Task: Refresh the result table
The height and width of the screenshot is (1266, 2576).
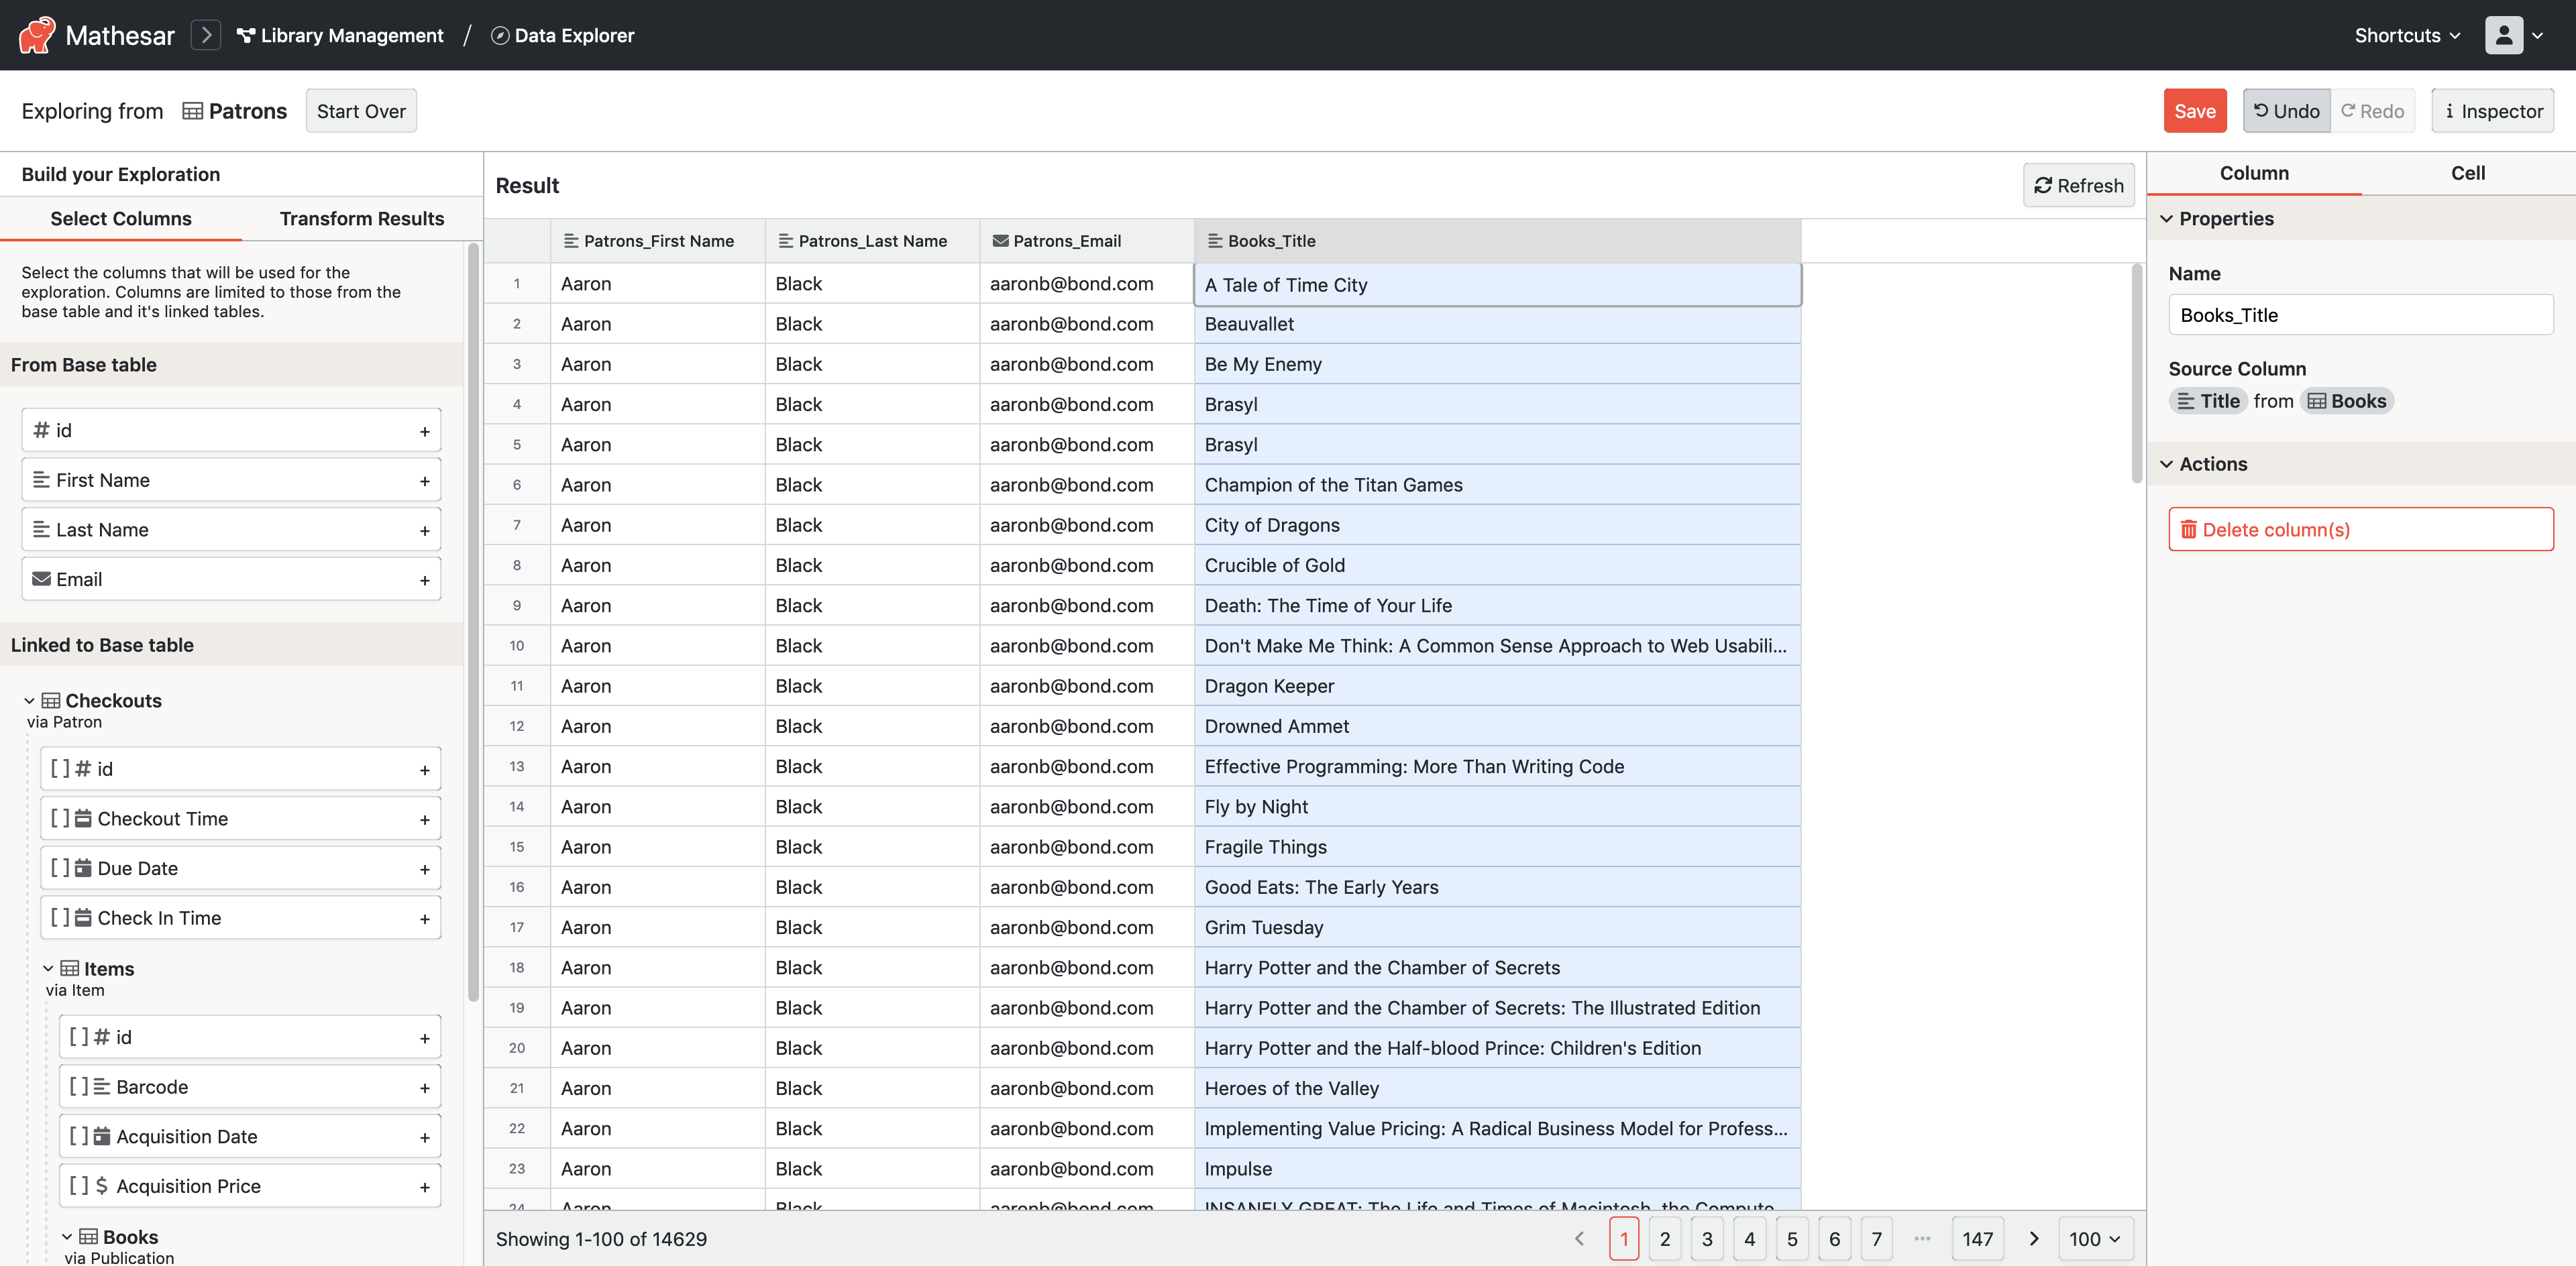Action: pyautogui.click(x=2078, y=186)
